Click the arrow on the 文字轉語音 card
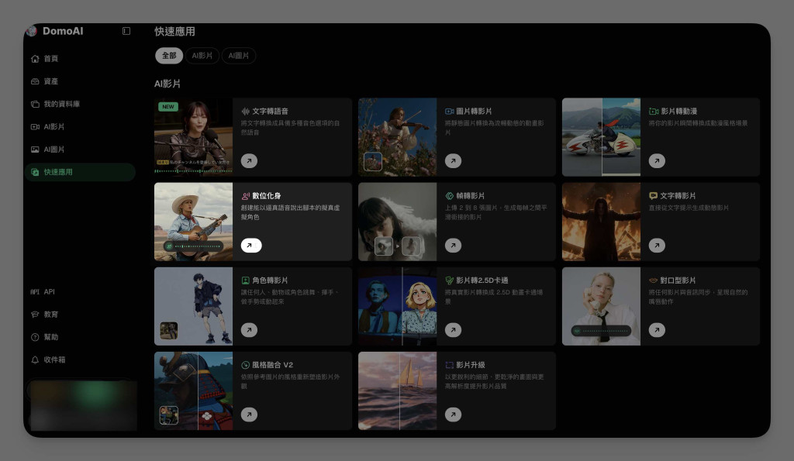Viewport: 794px width, 461px height. click(249, 161)
